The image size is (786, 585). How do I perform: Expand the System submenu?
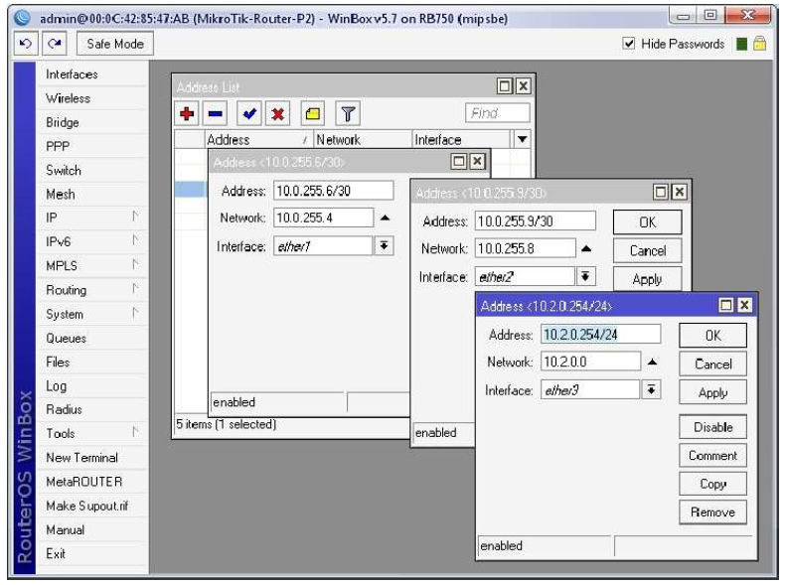91,314
